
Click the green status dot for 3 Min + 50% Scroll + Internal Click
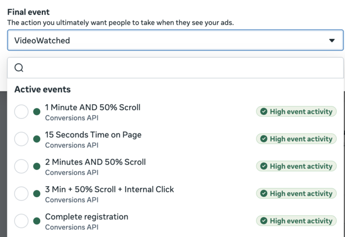point(37,194)
